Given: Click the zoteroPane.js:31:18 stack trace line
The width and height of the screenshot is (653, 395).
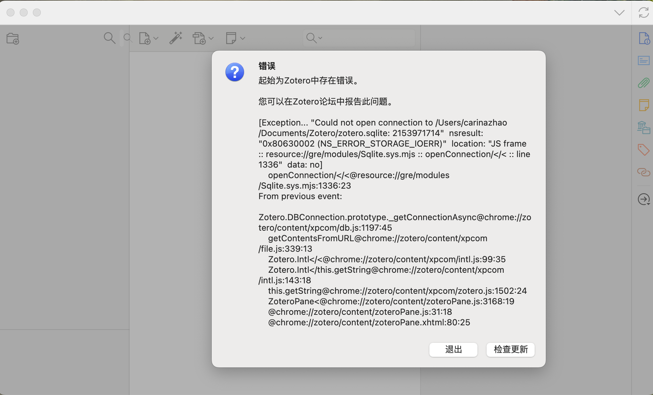Looking at the screenshot, I should 360,312.
